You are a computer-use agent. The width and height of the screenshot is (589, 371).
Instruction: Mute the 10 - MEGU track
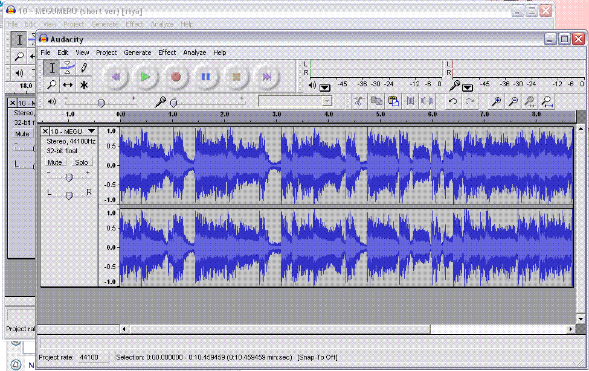[x=55, y=162]
